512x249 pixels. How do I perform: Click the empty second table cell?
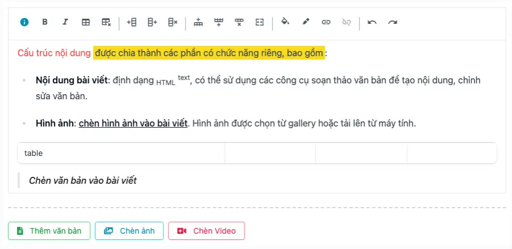pyautogui.click(x=270, y=153)
